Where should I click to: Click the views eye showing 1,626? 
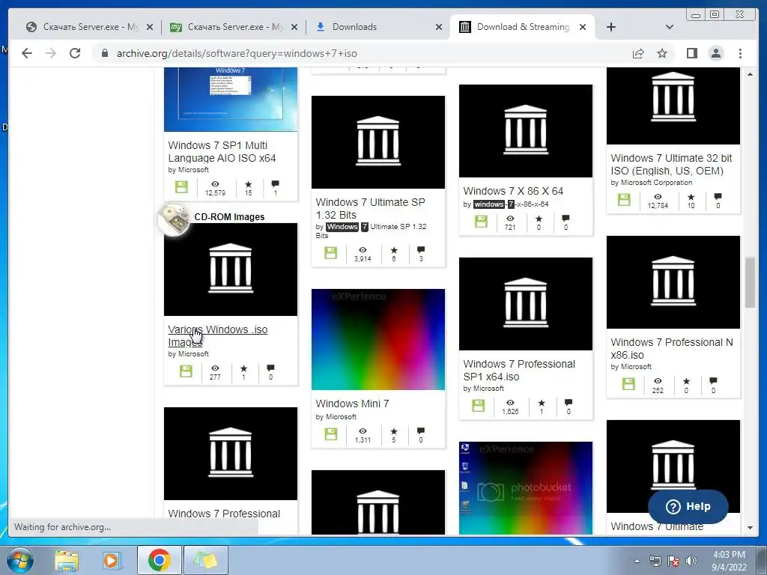(x=510, y=402)
